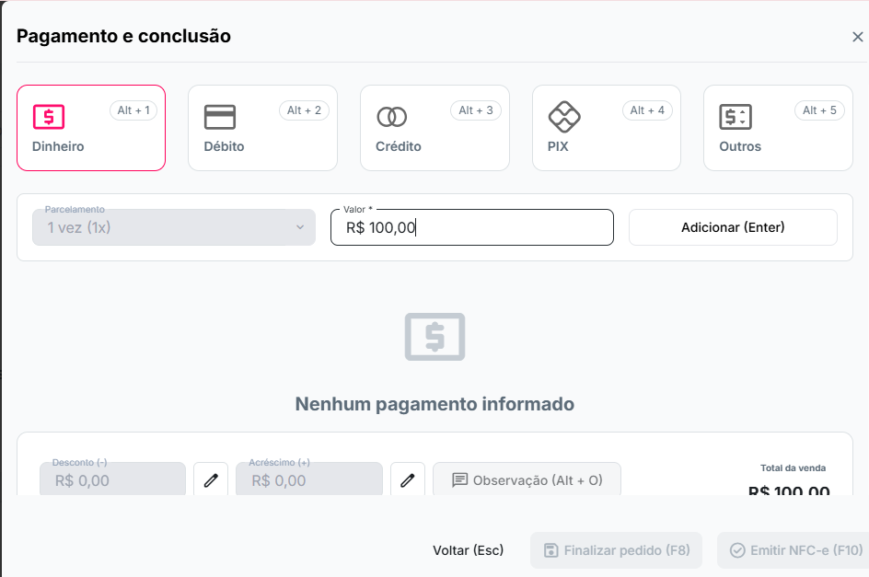
Task: Click the Observação speech bubble icon
Action: click(x=462, y=479)
